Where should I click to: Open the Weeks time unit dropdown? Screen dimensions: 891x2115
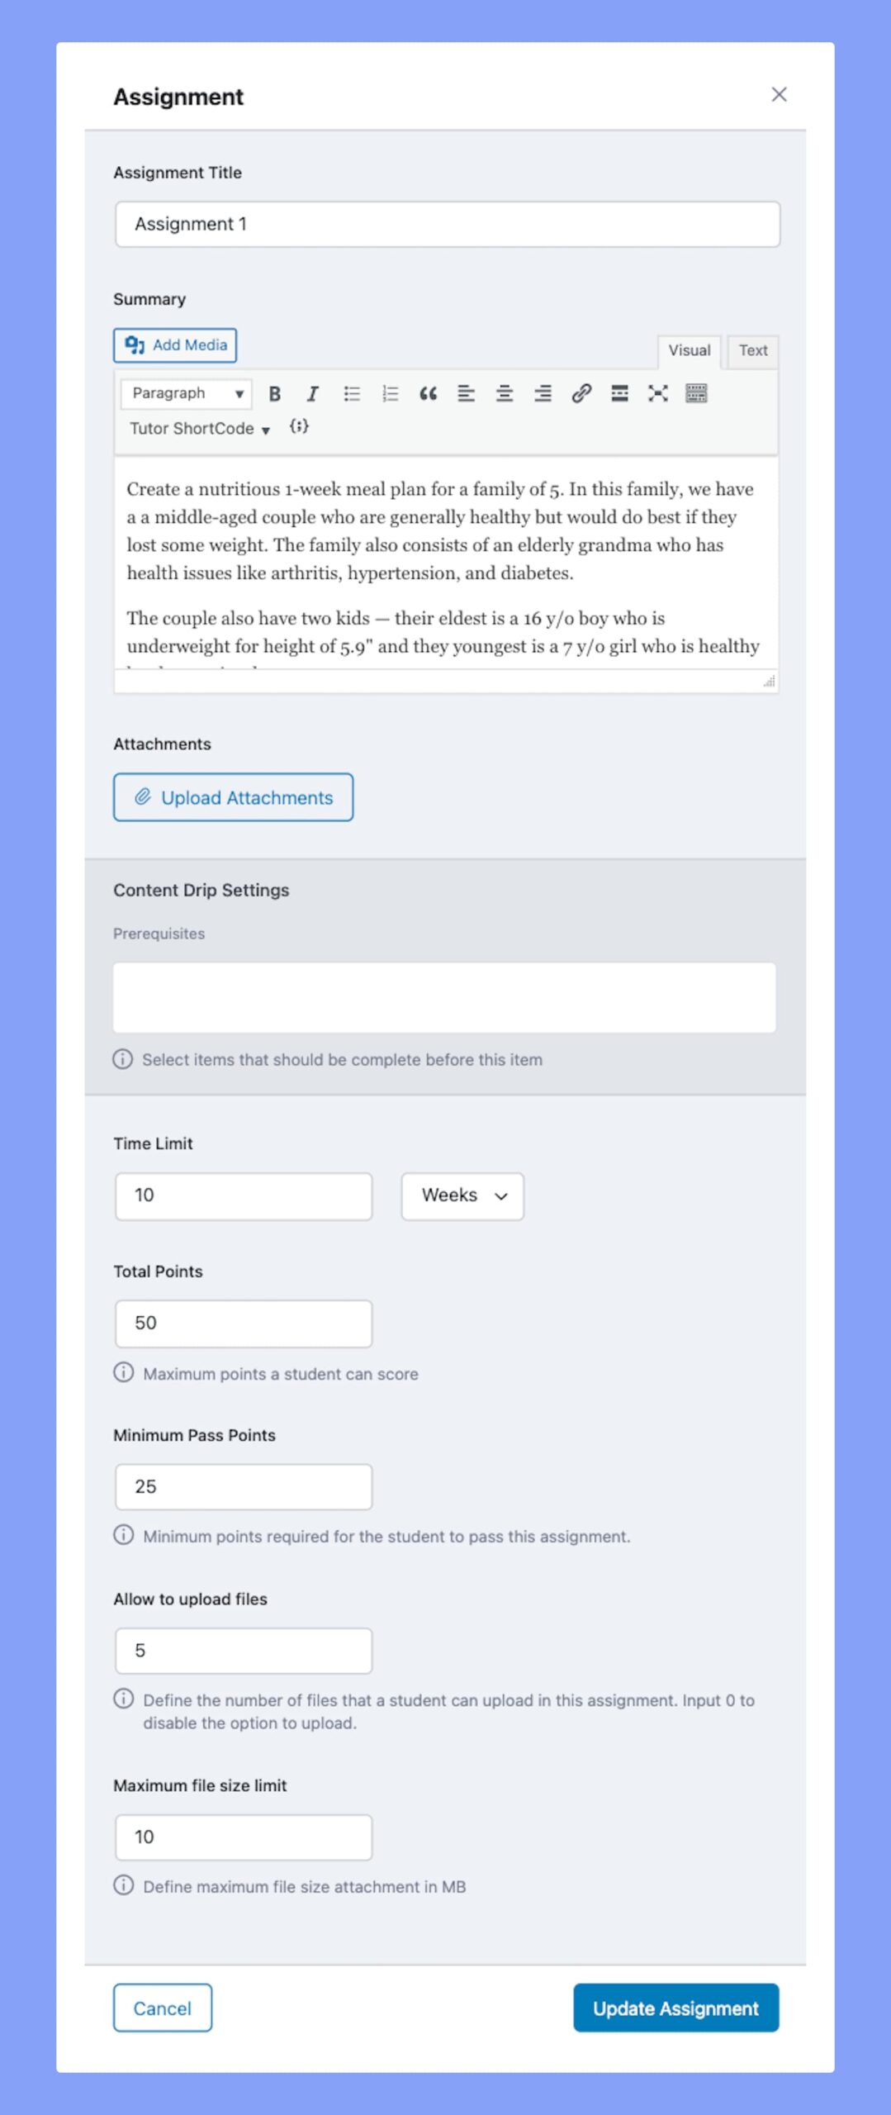click(462, 1195)
